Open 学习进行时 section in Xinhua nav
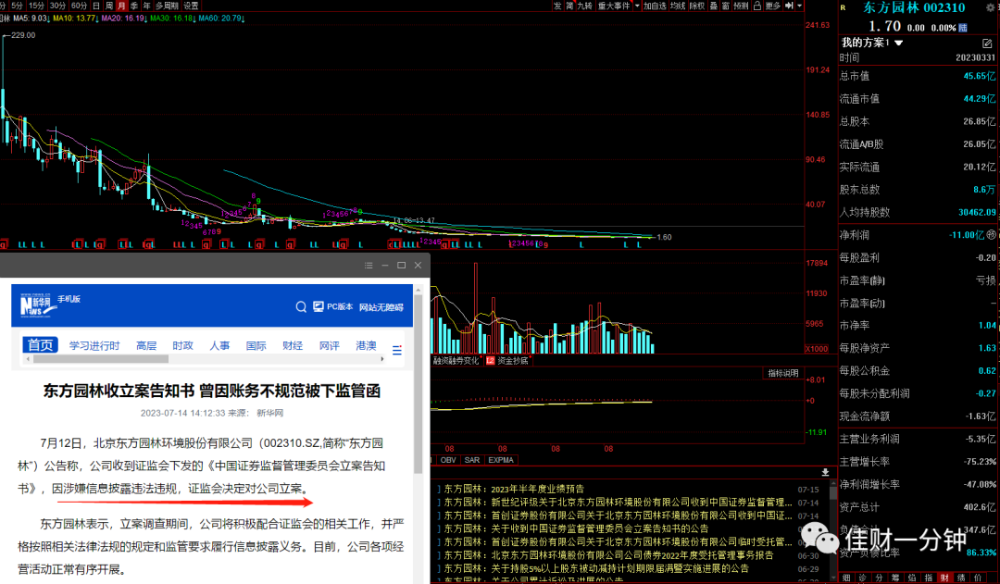 click(94, 345)
